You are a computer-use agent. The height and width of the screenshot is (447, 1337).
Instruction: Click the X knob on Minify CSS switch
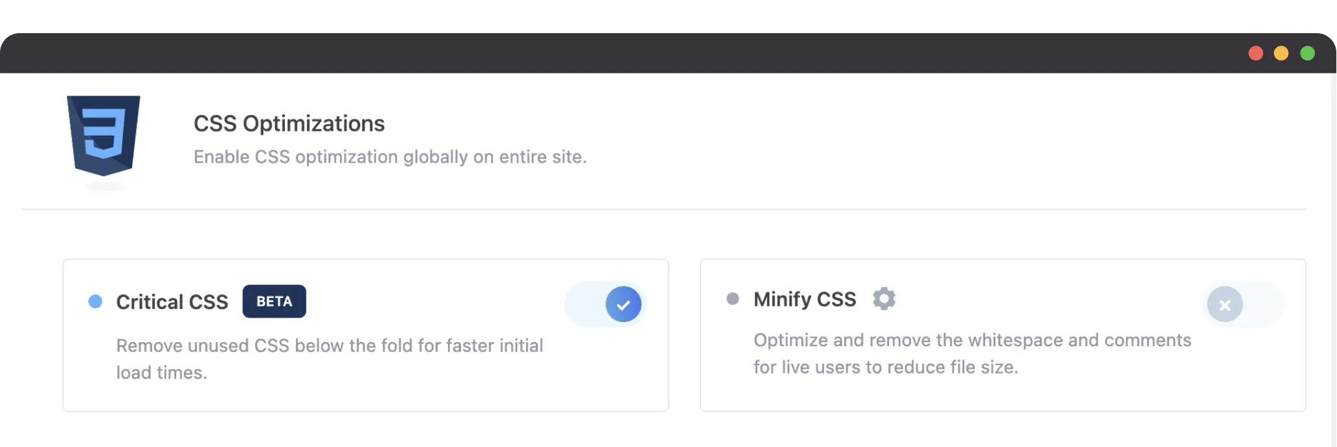click(x=1224, y=305)
